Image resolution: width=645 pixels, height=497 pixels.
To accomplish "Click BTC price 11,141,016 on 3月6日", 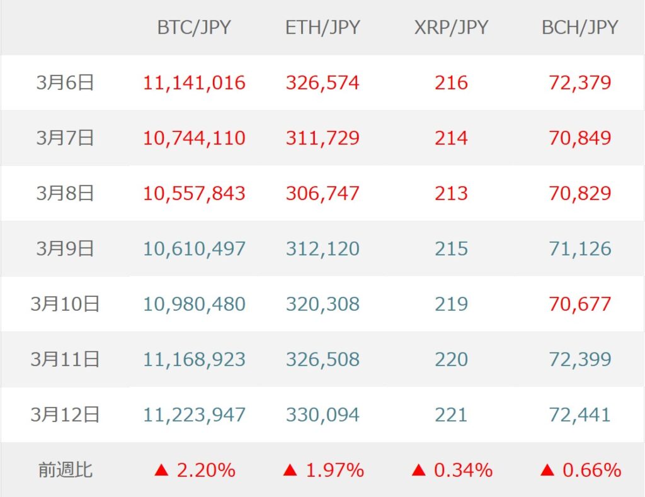I will tap(194, 82).
